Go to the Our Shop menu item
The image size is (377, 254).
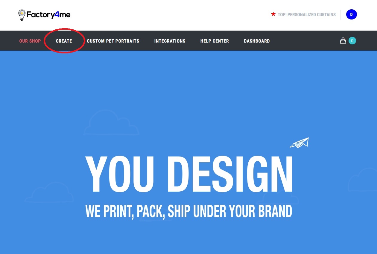coord(30,41)
